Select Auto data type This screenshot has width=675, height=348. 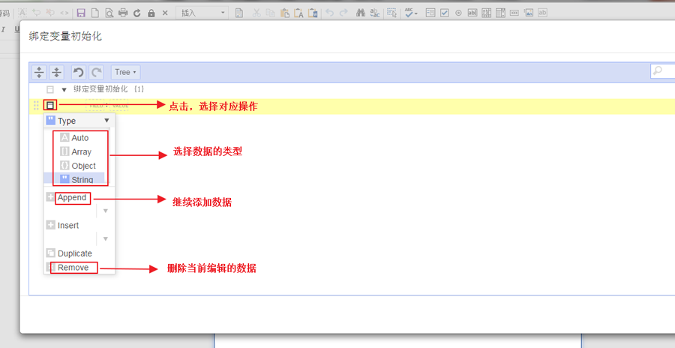[79, 138]
